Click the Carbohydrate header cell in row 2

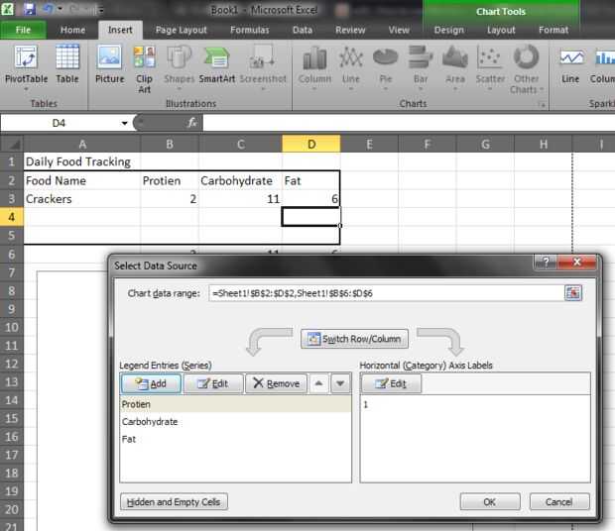[240, 180]
